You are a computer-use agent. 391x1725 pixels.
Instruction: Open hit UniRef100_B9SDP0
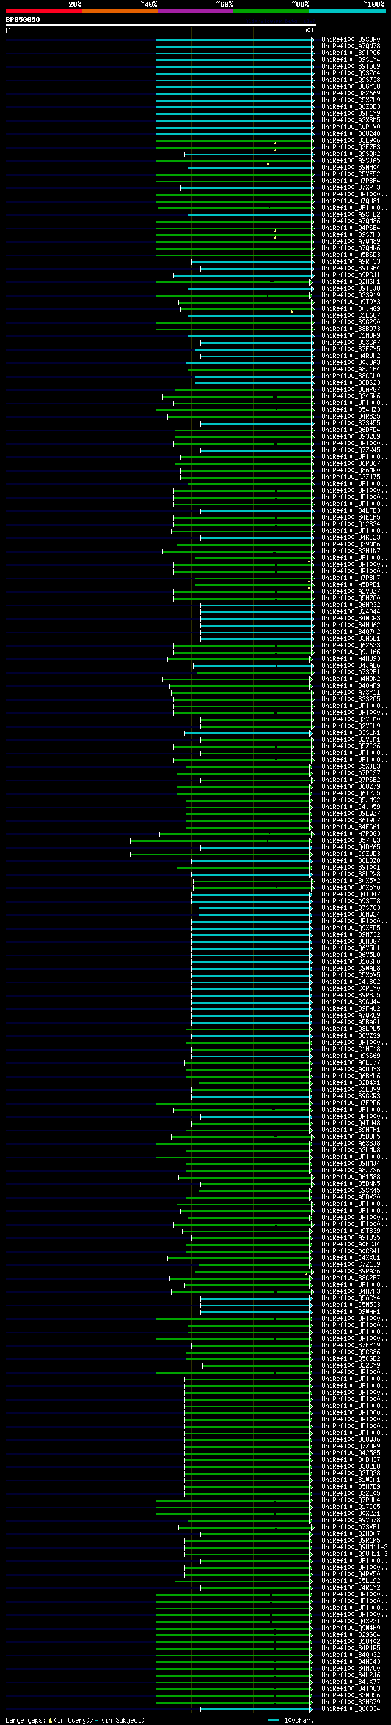tap(350, 40)
